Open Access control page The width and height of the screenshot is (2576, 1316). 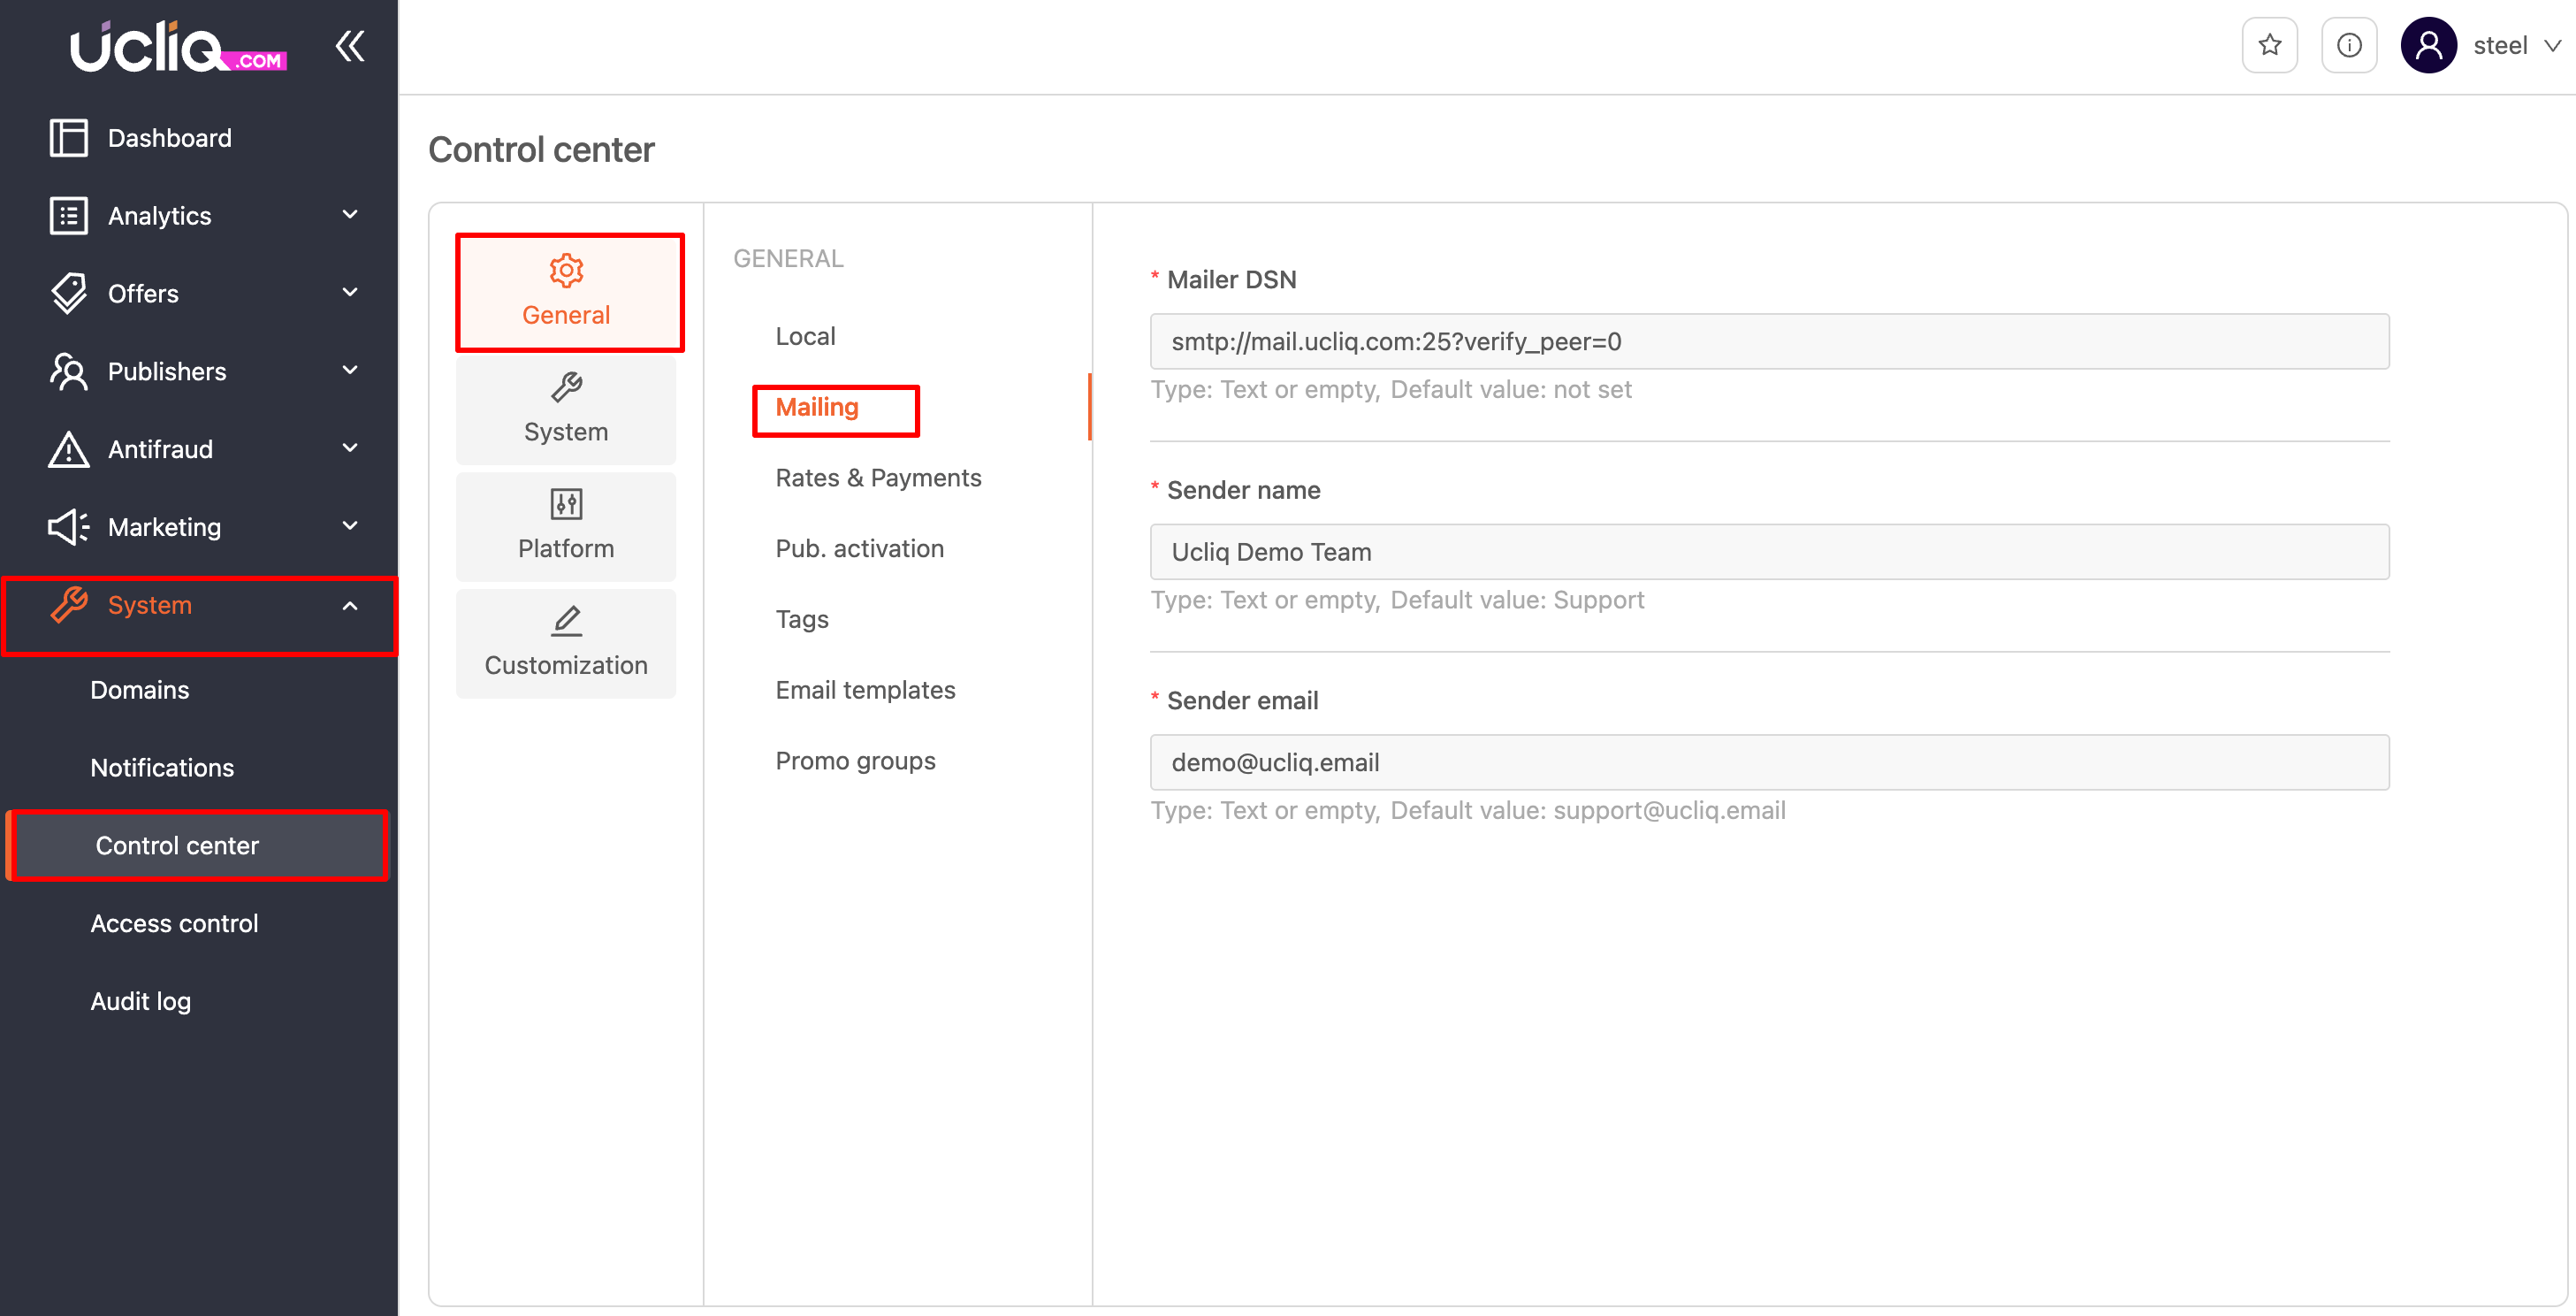(x=174, y=923)
